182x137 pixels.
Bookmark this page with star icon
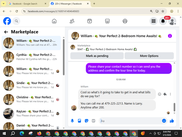pos(163,11)
